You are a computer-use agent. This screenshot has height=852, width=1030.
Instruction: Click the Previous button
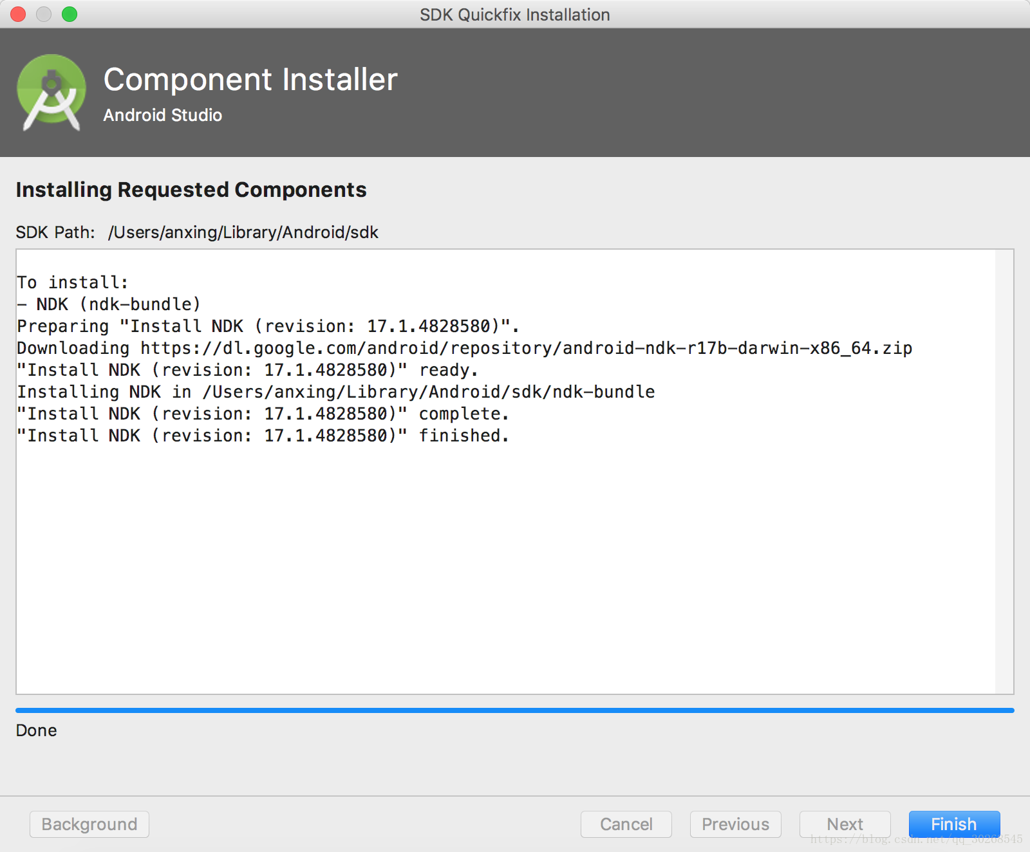pyautogui.click(x=735, y=824)
